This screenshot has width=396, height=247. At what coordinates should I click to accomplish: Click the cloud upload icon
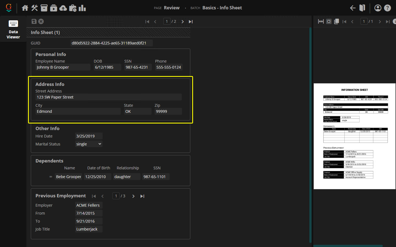[63, 8]
